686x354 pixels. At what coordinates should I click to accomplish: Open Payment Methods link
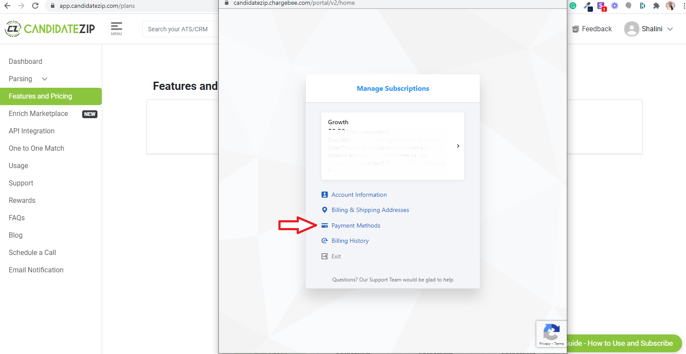pyautogui.click(x=356, y=225)
